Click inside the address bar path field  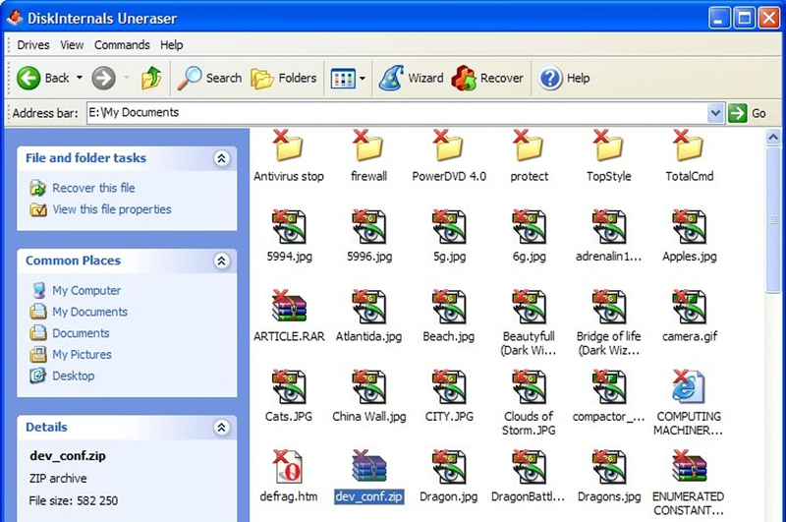pos(393,113)
